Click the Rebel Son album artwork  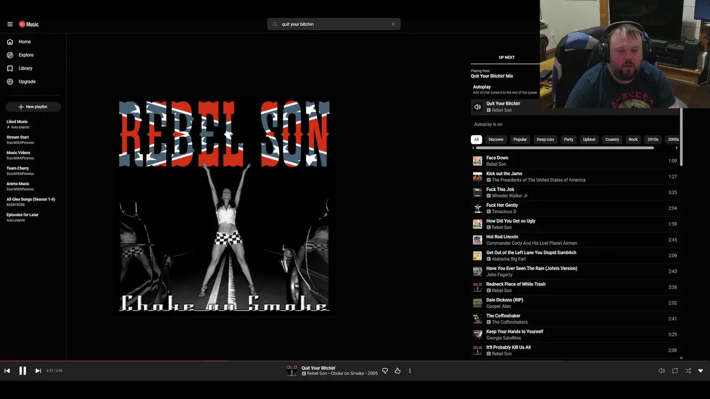[x=224, y=205]
